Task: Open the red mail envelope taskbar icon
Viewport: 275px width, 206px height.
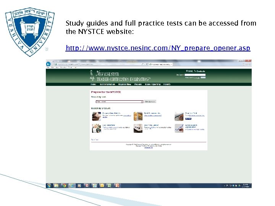Action: pos(87,185)
